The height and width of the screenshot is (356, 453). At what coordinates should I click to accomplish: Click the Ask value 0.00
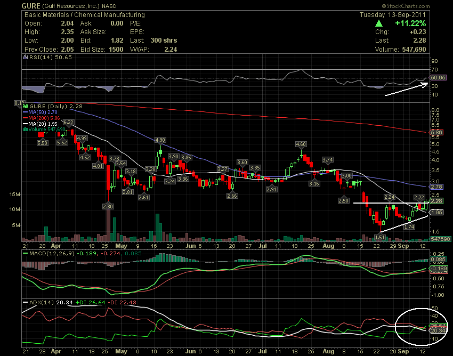click(x=117, y=23)
